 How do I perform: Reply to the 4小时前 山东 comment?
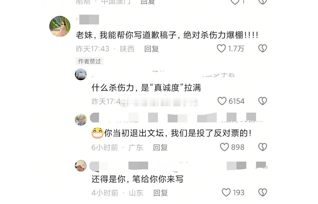coord(161,193)
